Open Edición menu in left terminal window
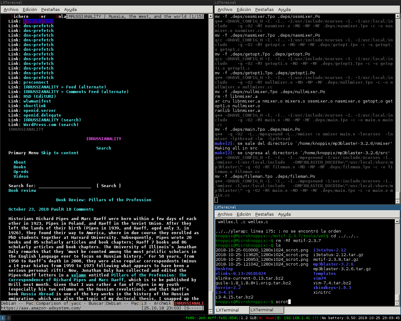Screen dimensions: 401x321 pos(30,9)
